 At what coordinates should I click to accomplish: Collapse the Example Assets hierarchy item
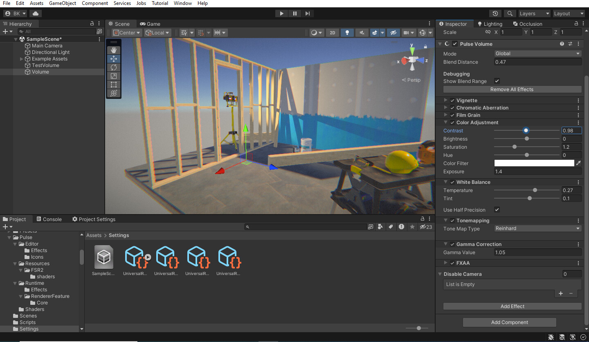click(21, 58)
